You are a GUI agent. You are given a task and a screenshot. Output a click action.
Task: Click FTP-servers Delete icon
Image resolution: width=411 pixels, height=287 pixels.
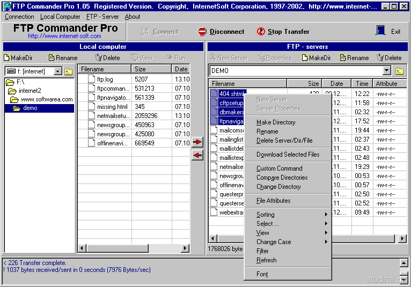click(380, 57)
